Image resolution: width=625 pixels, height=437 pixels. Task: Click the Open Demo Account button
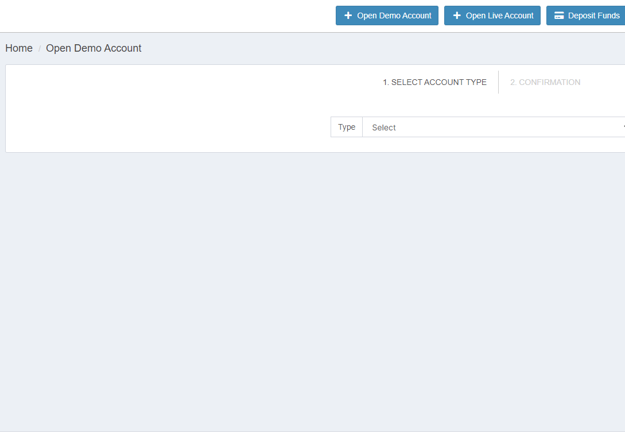387,16
